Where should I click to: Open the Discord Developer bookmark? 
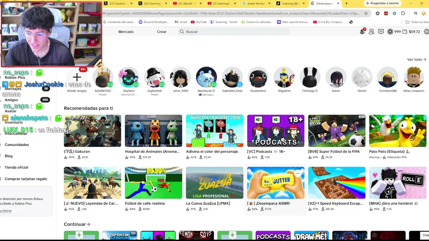point(154,22)
